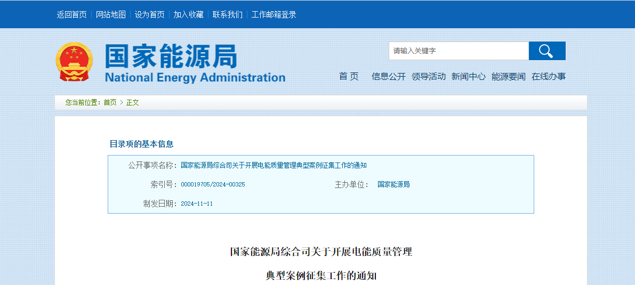Click the 国家能源局 site title banner
The width and height of the screenshot is (635, 285).
pyautogui.click(x=195, y=63)
